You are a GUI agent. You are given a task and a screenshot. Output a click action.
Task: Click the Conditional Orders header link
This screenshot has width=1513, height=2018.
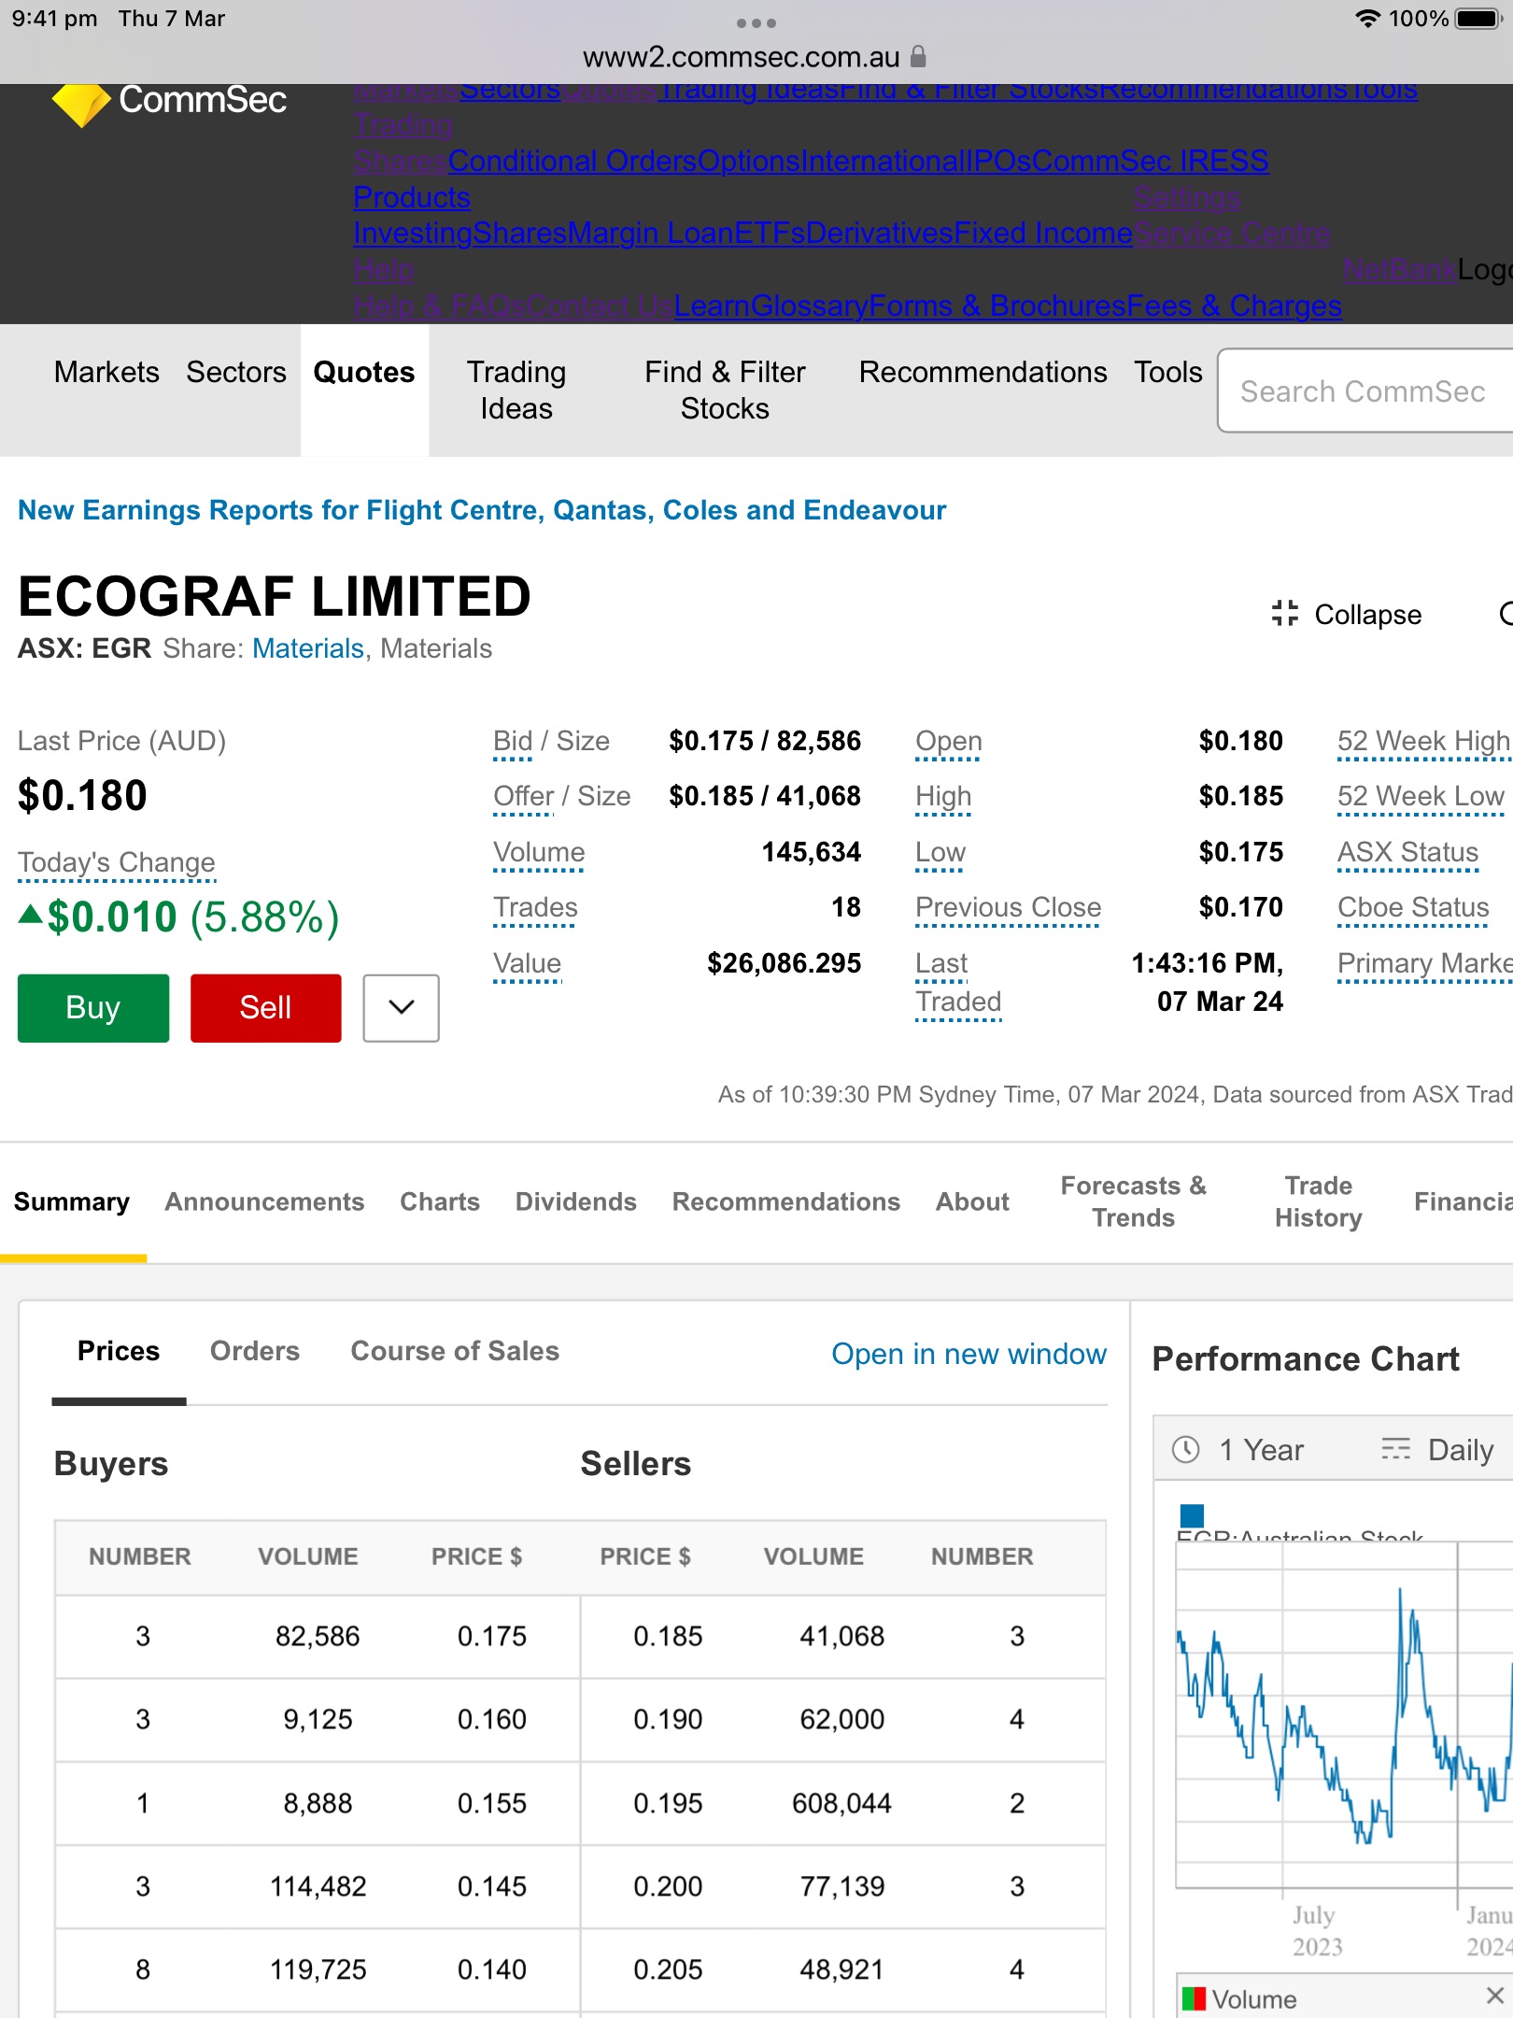[x=573, y=161]
